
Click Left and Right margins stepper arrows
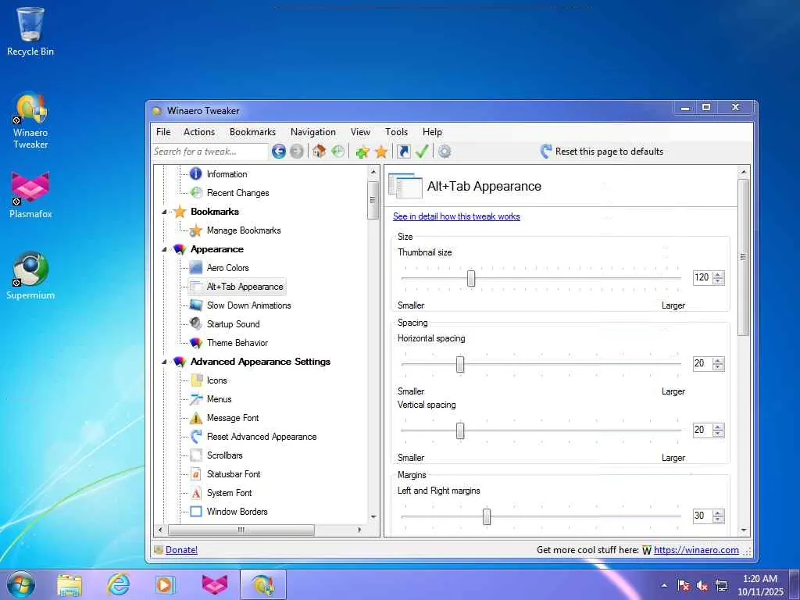click(719, 516)
